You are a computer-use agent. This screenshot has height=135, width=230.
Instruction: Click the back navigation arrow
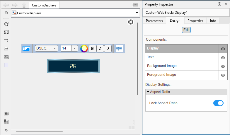pyautogui.click(x=6, y=5)
